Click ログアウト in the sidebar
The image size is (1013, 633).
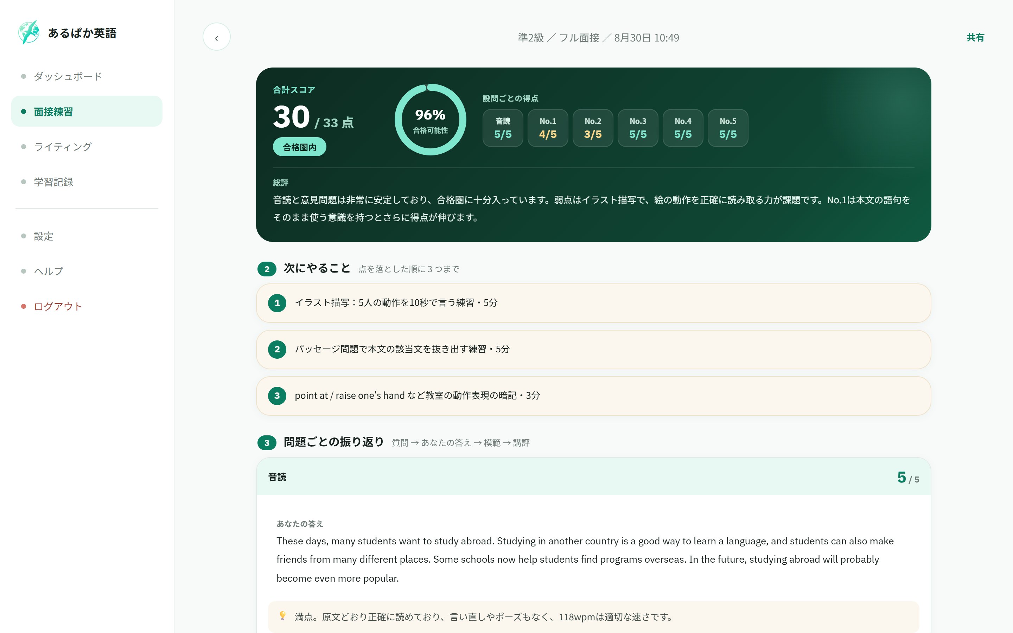click(87, 306)
